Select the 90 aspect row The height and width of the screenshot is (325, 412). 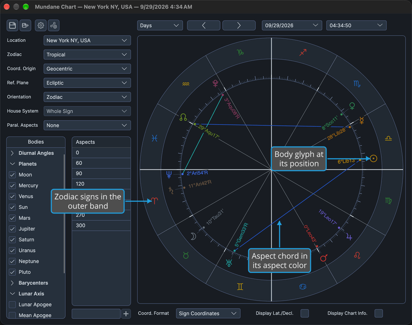point(101,174)
